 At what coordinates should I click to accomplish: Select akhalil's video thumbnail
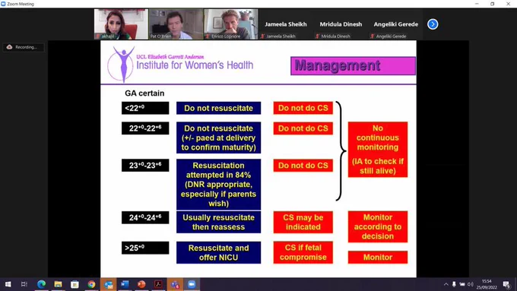[x=121, y=24]
